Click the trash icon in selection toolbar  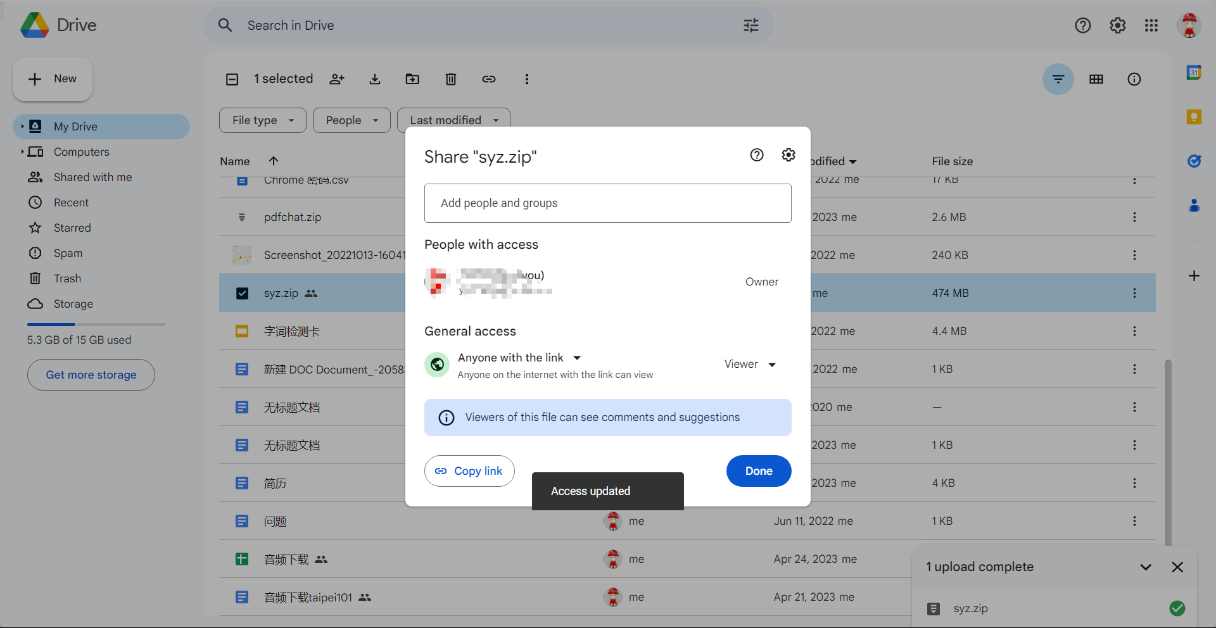pyautogui.click(x=450, y=79)
